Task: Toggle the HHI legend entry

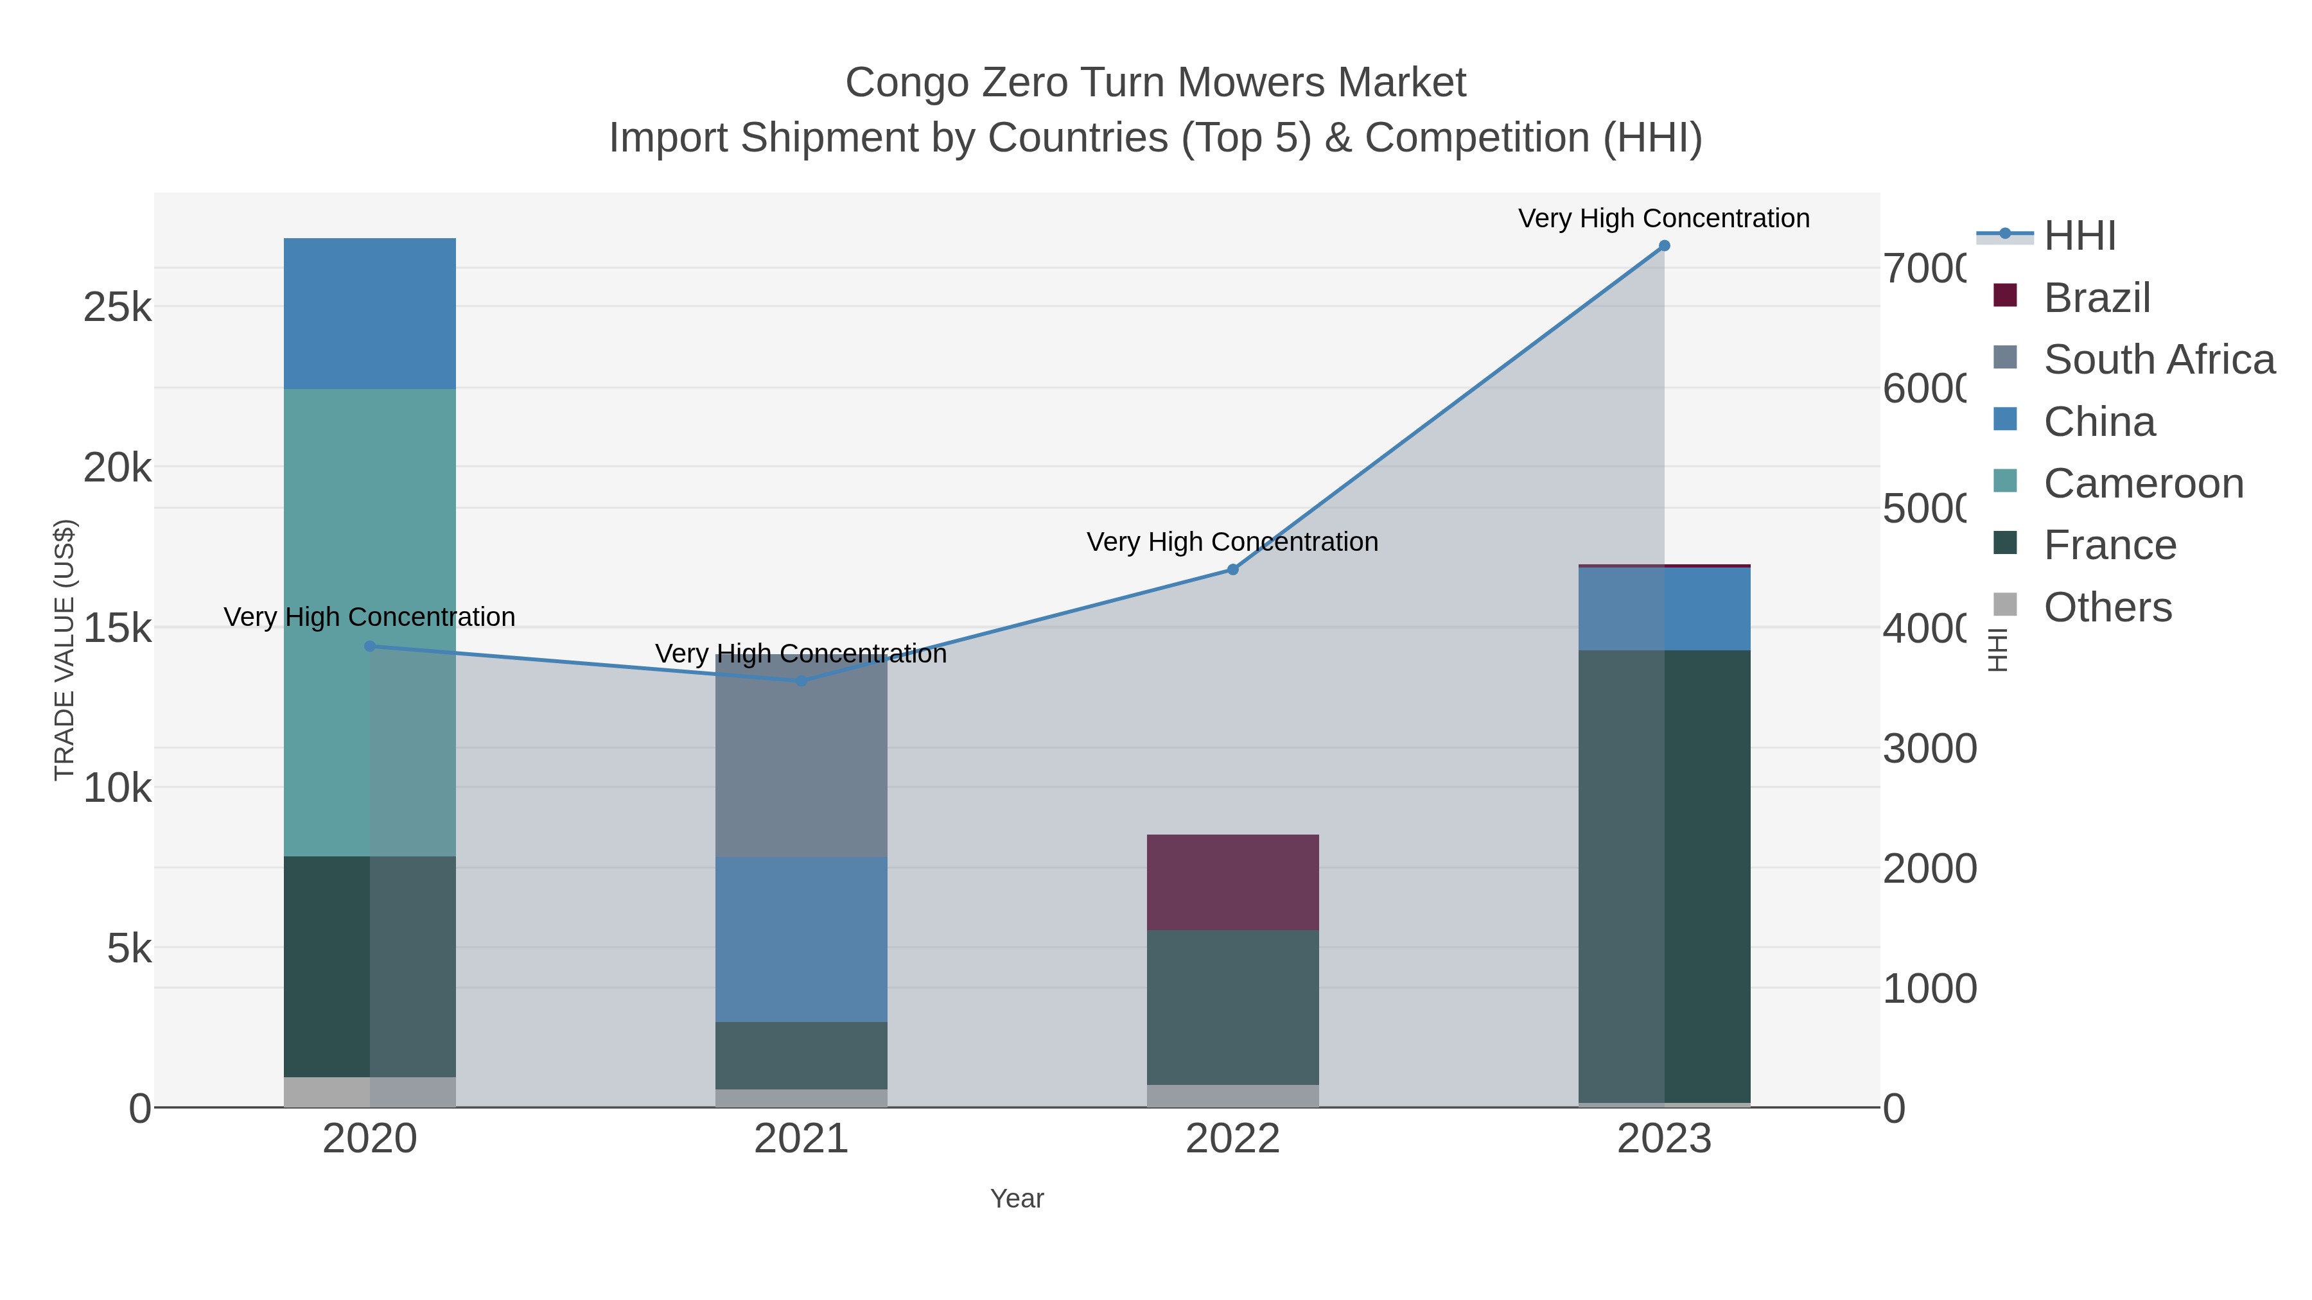Action: pyautogui.click(x=2047, y=236)
